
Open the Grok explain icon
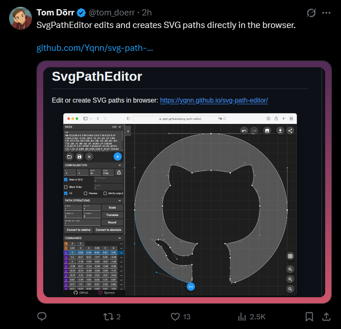(311, 13)
